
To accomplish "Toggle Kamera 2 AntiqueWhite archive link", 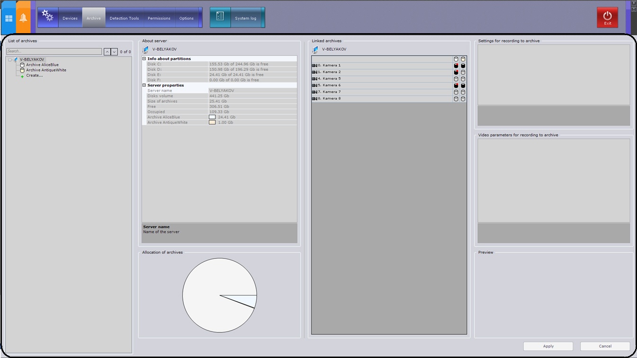I will pos(463,72).
